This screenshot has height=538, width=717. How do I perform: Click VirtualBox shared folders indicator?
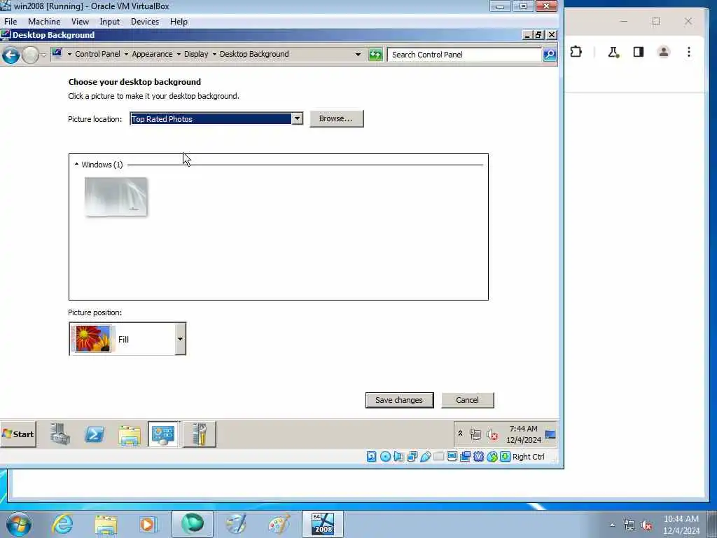coord(438,457)
